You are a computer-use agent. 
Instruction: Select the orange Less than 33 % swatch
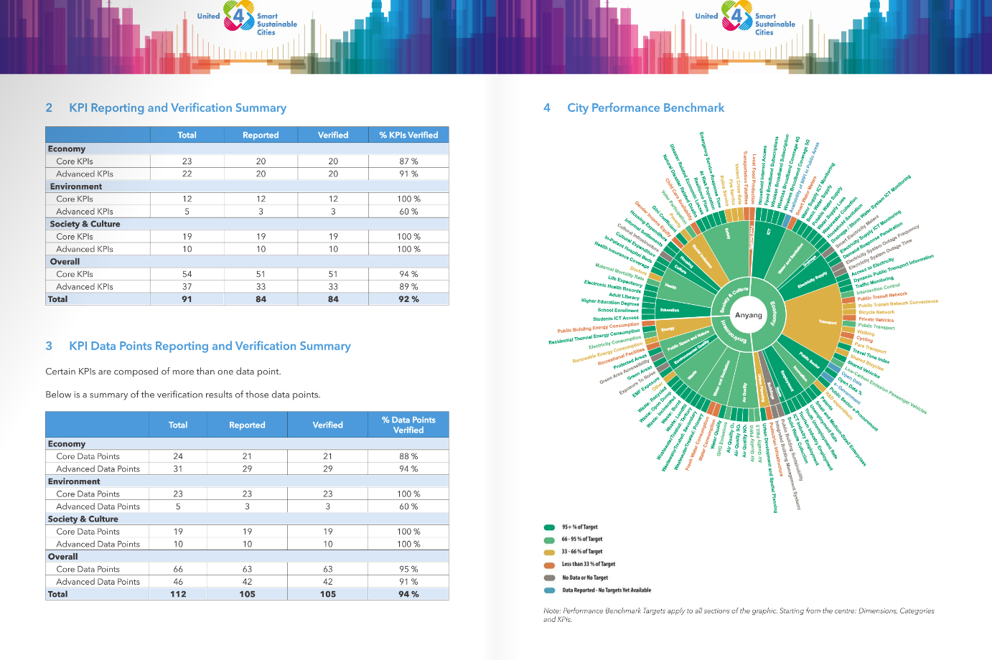tap(549, 565)
